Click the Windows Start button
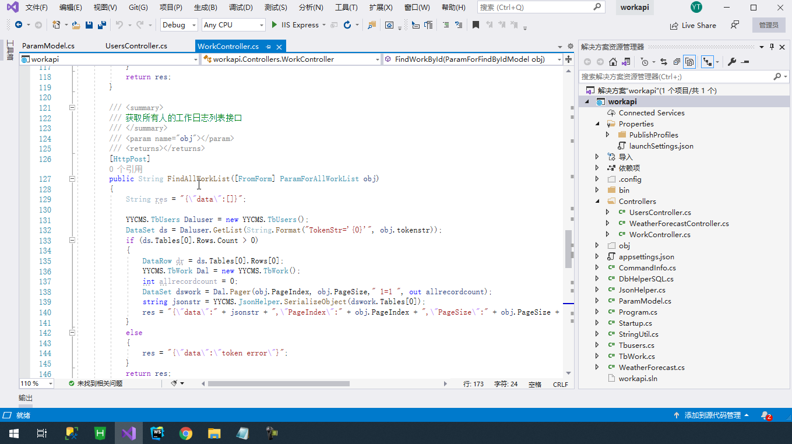Viewport: 792px width, 444px height. pyautogui.click(x=14, y=433)
